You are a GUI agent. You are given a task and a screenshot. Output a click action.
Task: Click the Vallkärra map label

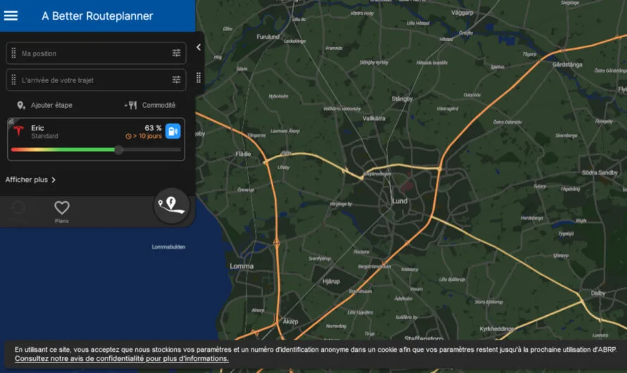pyautogui.click(x=374, y=118)
